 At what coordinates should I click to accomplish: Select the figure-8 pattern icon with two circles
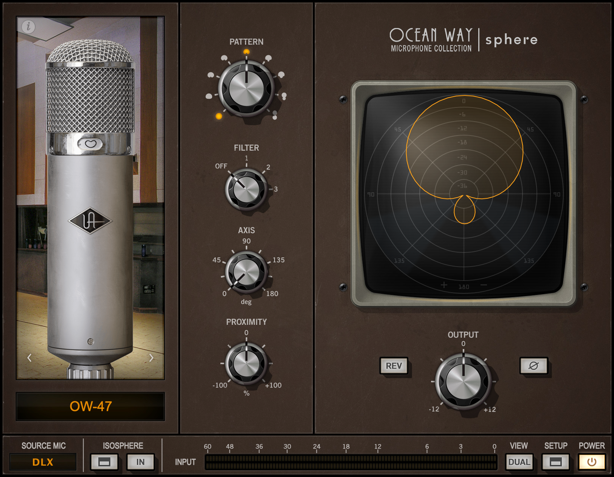click(x=275, y=115)
